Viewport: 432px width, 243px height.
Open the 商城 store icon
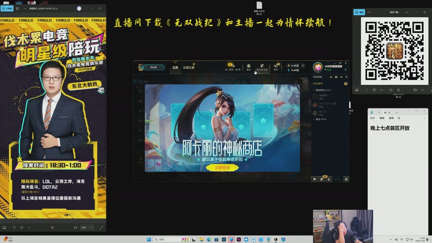tap(275, 66)
